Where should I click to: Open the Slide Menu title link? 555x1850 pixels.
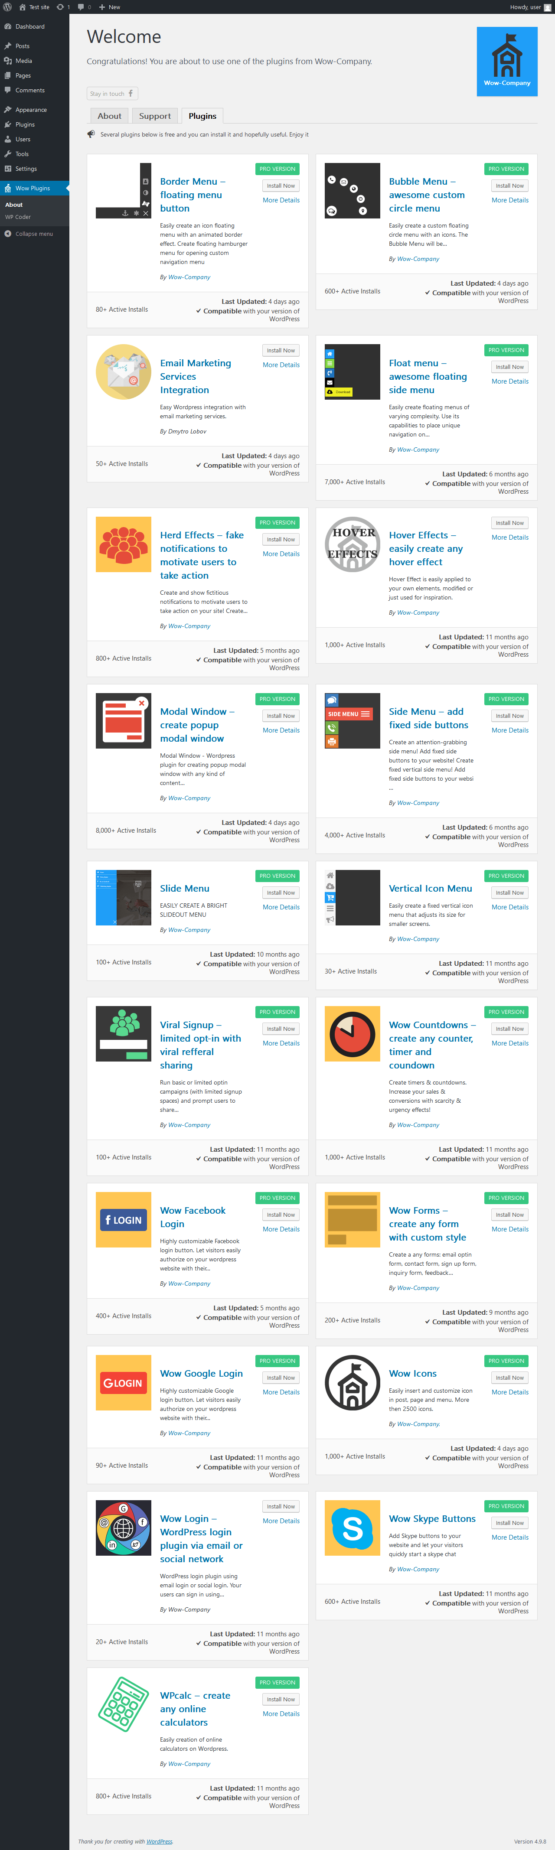[x=185, y=889]
